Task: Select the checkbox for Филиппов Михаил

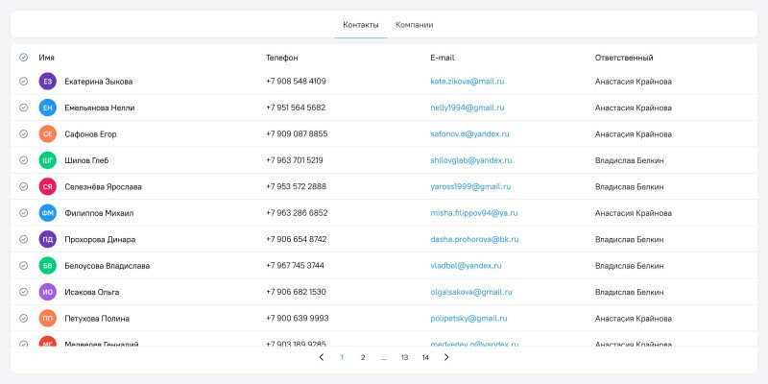Action: tap(23, 213)
